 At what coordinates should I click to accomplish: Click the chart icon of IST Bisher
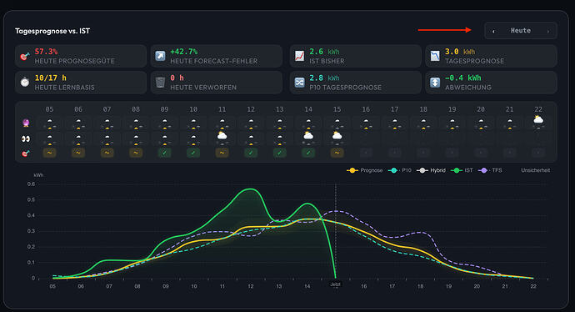(300, 56)
